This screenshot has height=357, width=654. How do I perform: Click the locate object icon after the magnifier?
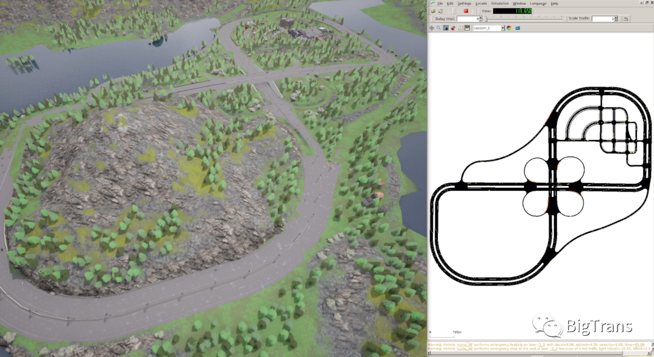click(x=446, y=28)
